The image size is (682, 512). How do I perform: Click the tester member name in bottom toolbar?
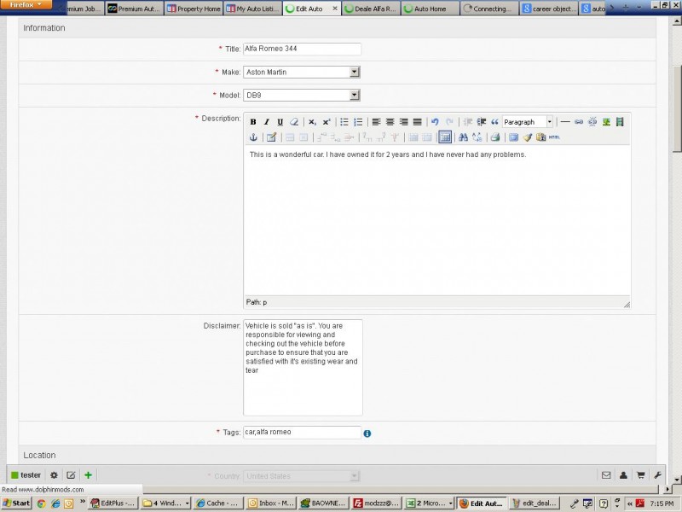pos(31,475)
